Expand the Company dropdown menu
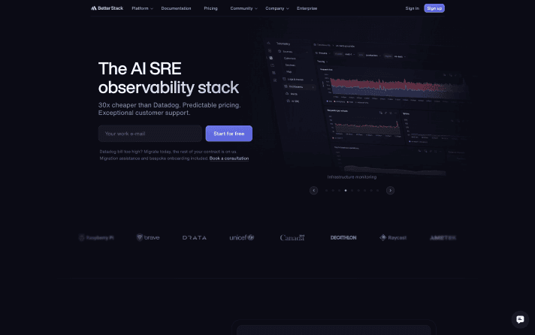535x335 pixels. click(277, 8)
